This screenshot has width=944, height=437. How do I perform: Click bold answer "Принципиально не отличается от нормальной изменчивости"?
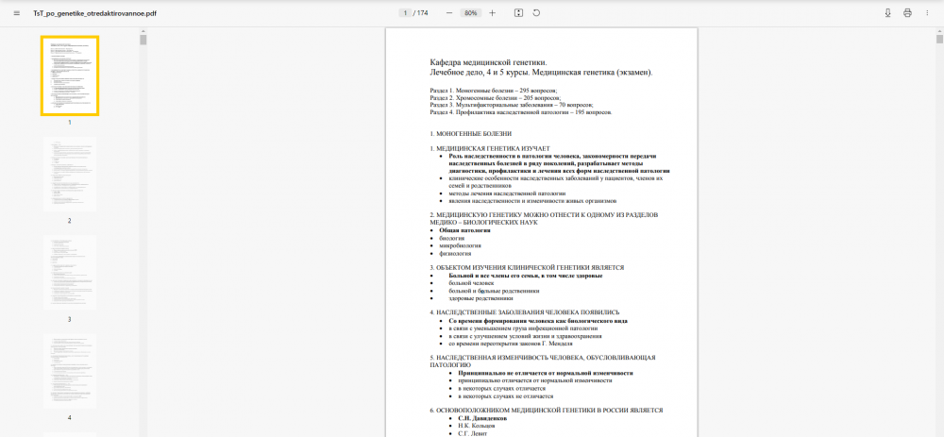click(546, 373)
